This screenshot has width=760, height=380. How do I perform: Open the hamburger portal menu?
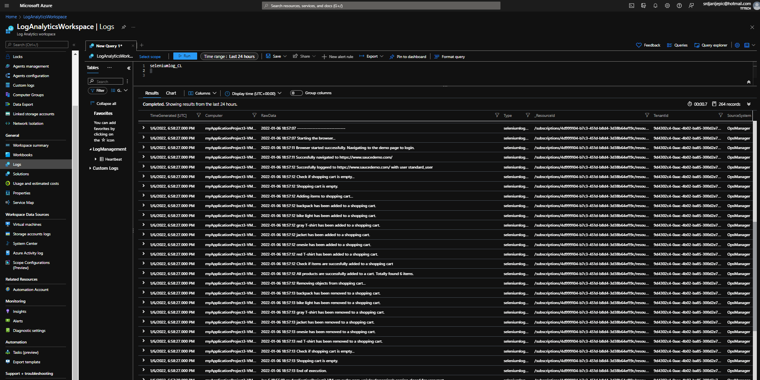pos(7,6)
